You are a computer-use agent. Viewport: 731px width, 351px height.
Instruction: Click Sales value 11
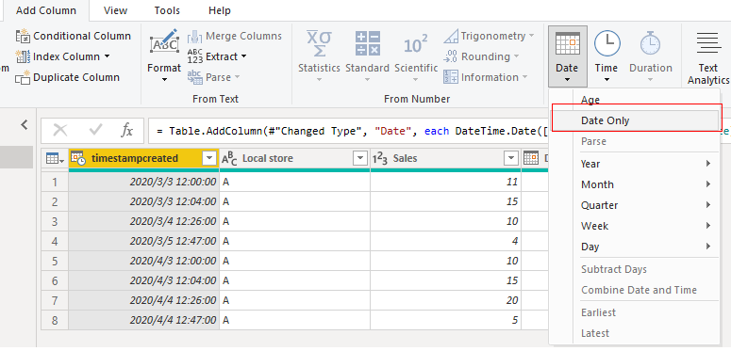[x=446, y=182]
